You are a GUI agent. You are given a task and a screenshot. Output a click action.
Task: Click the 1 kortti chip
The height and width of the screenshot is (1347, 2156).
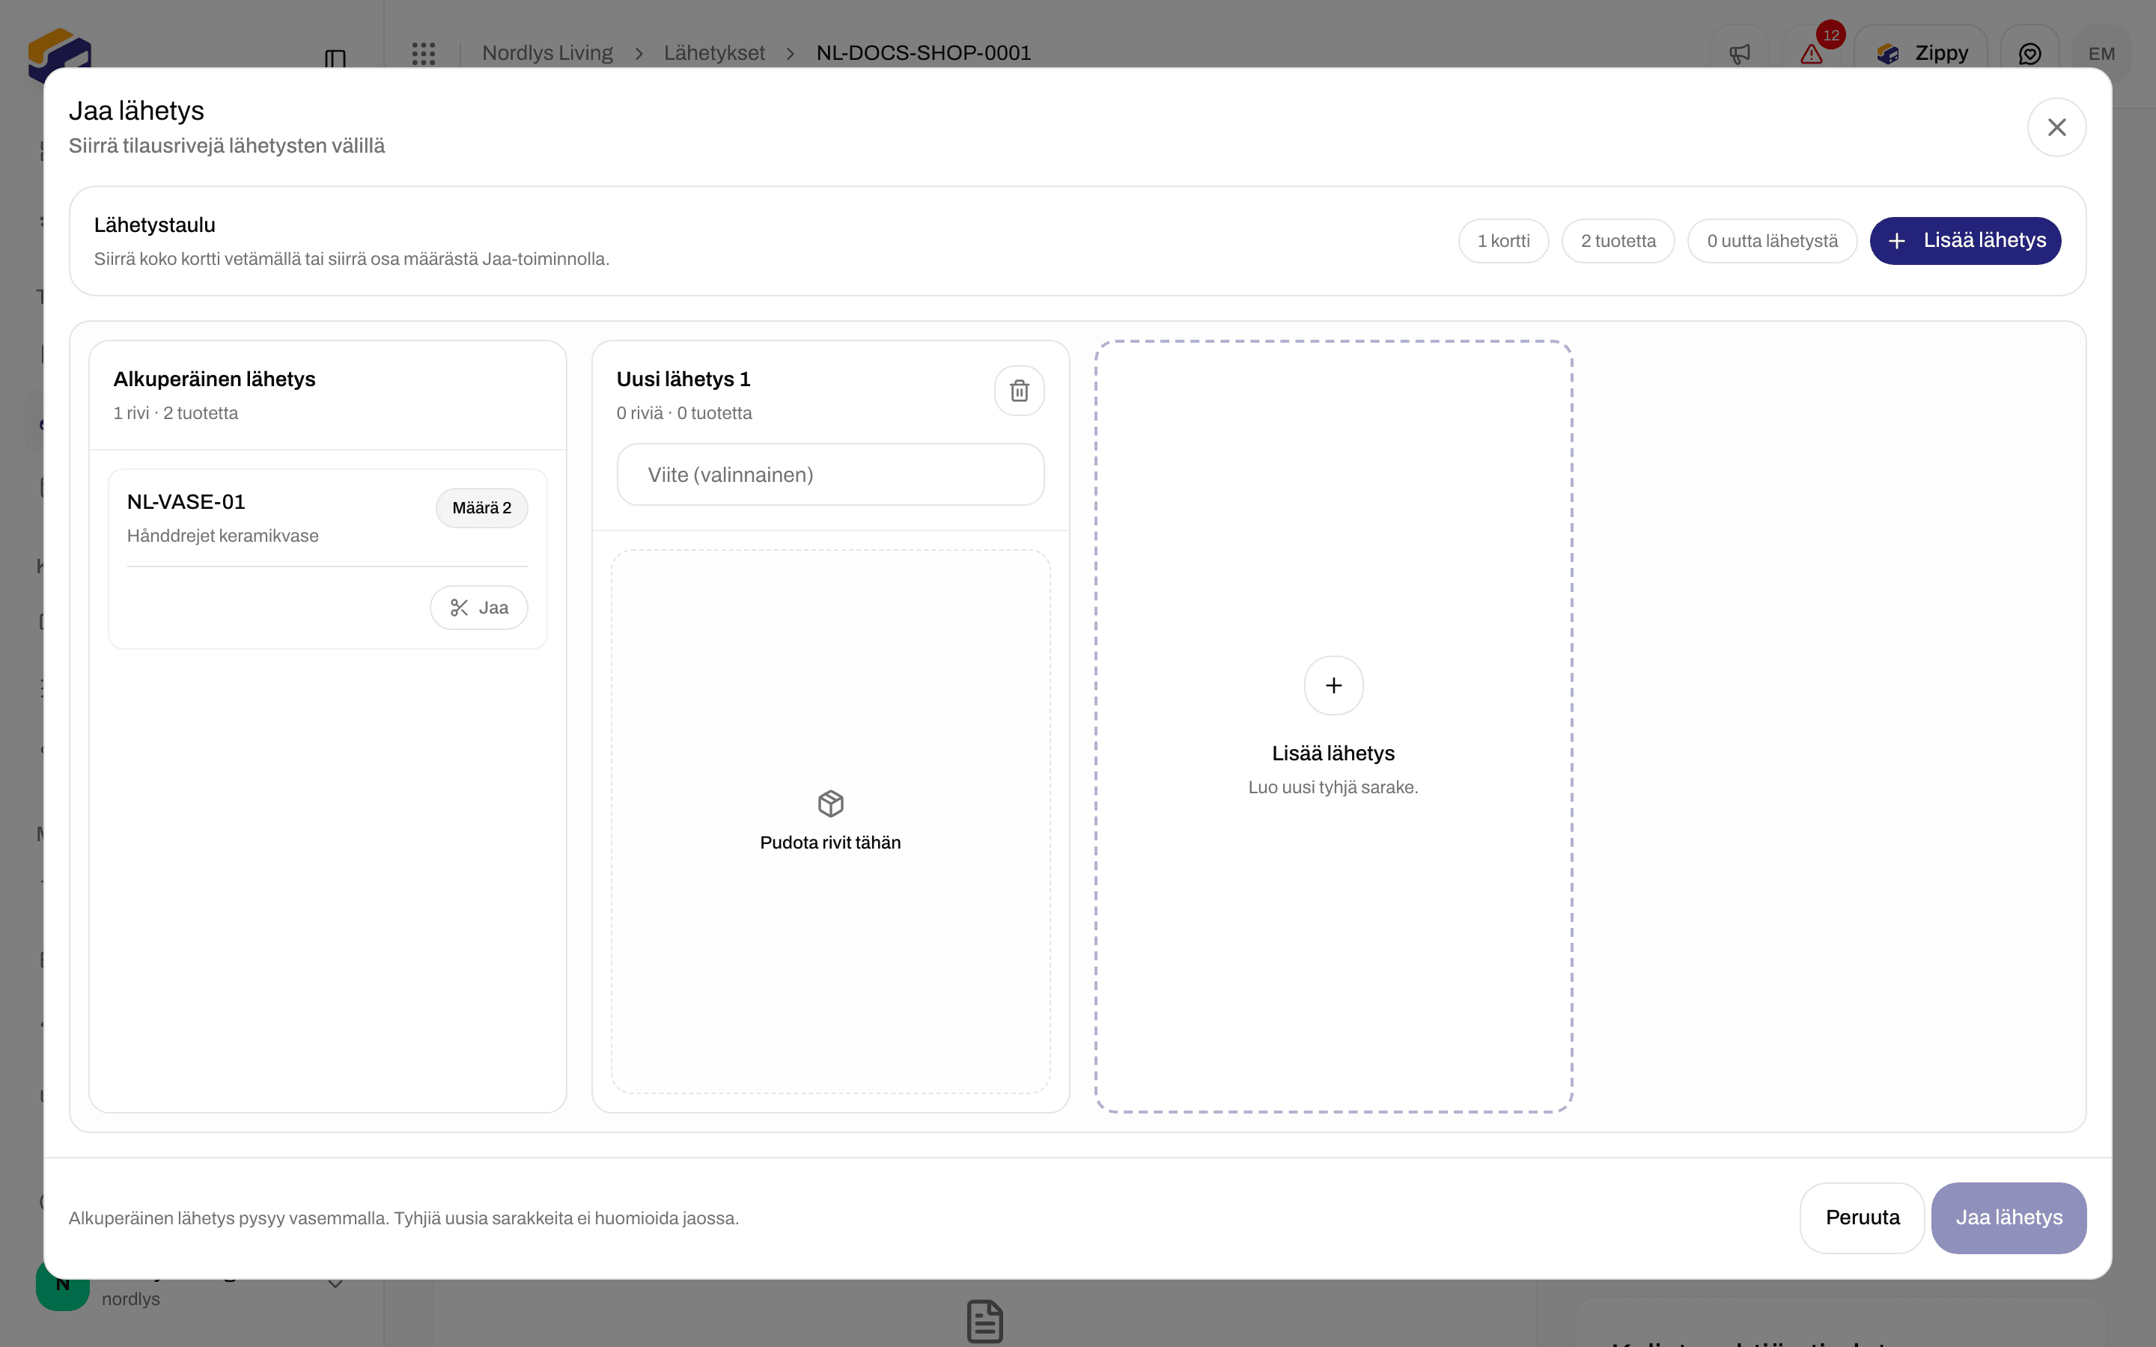tap(1504, 240)
